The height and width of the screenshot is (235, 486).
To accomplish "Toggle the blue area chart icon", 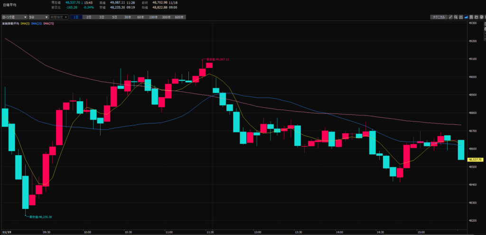I will pos(468,17).
